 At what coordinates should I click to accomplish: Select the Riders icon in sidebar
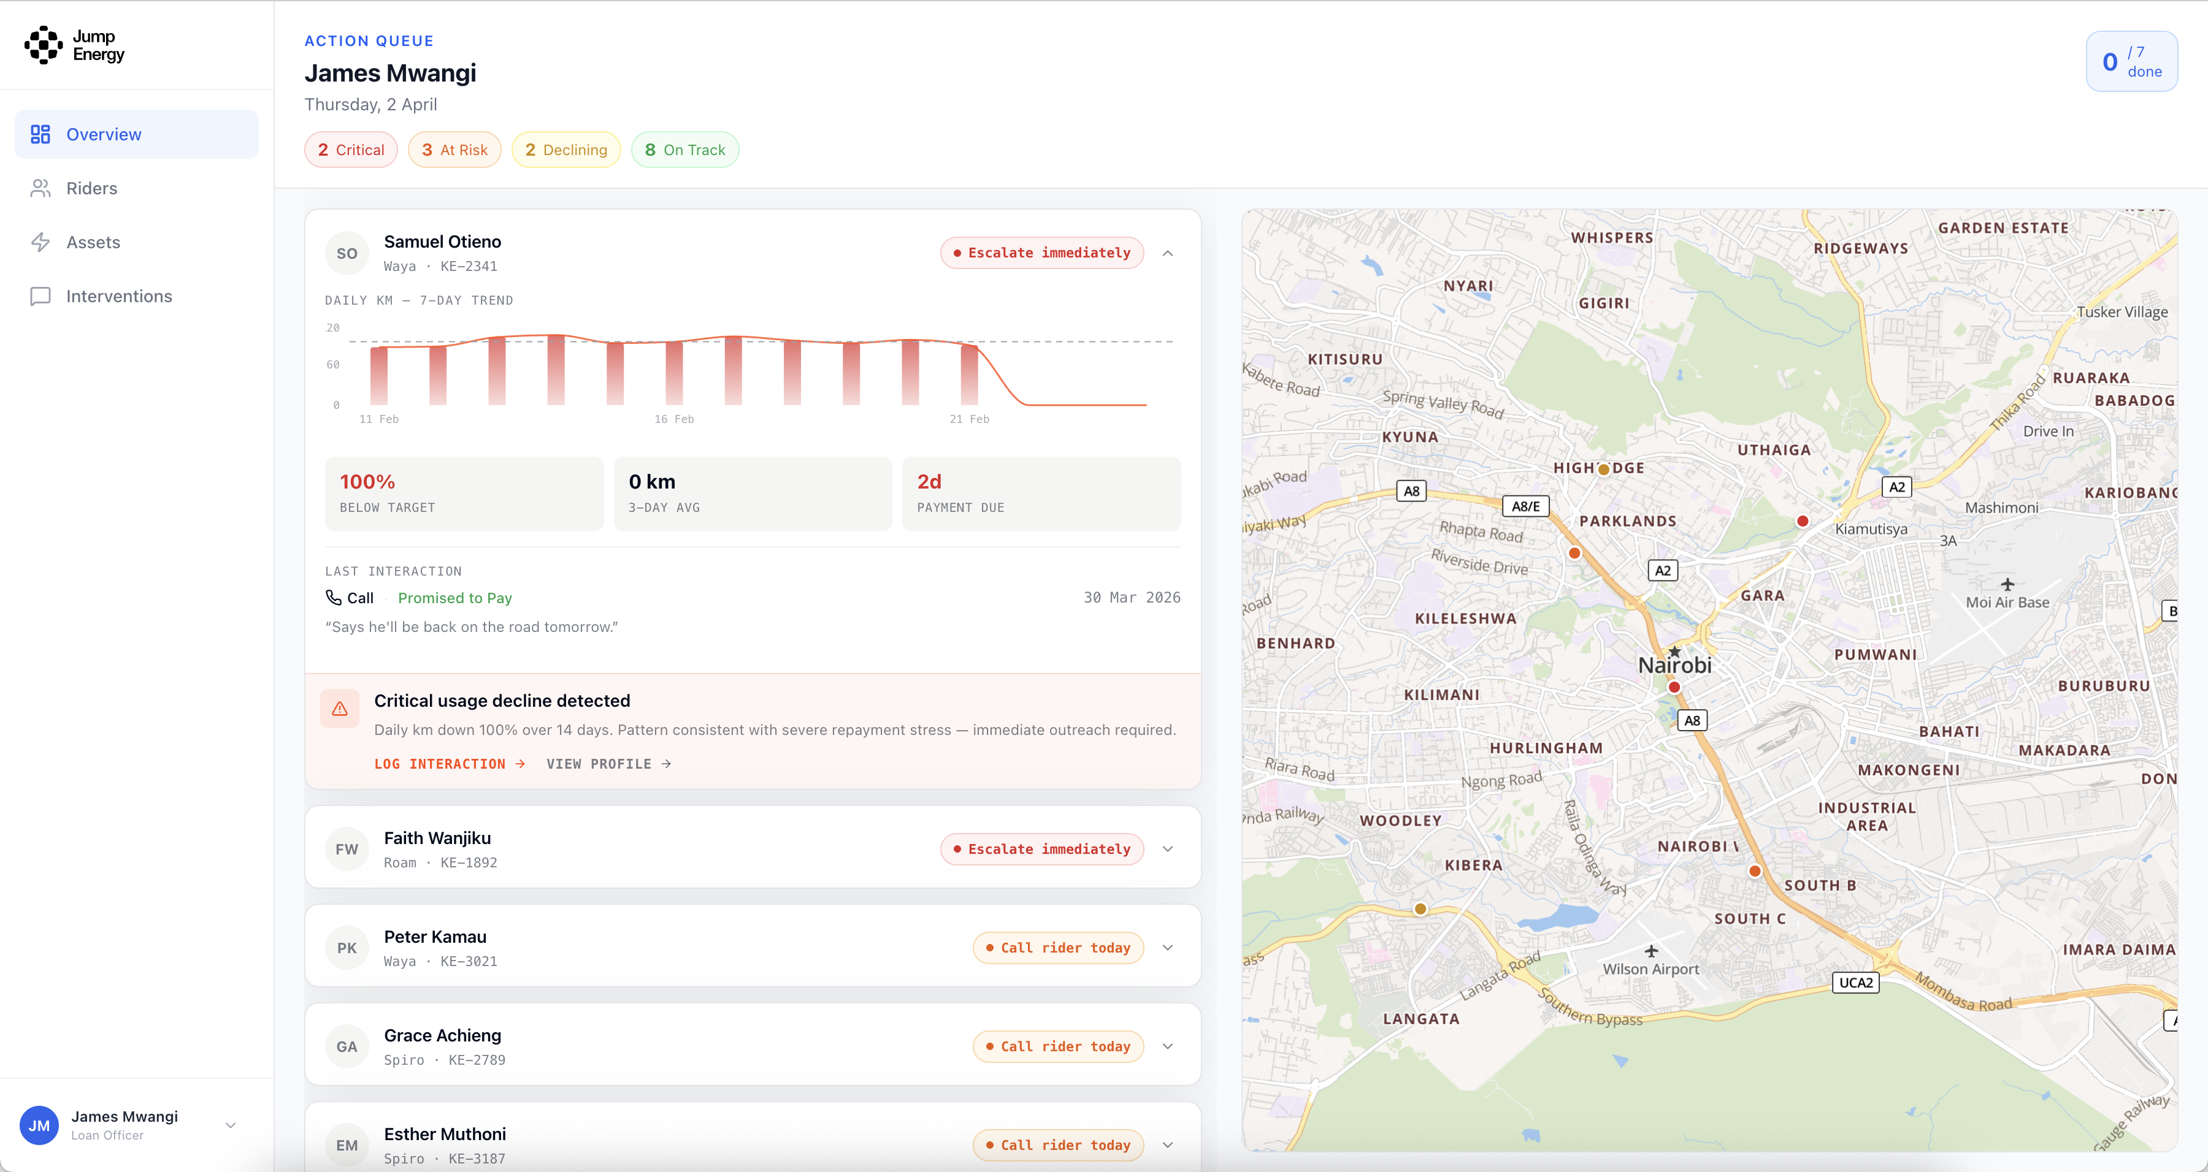point(40,188)
